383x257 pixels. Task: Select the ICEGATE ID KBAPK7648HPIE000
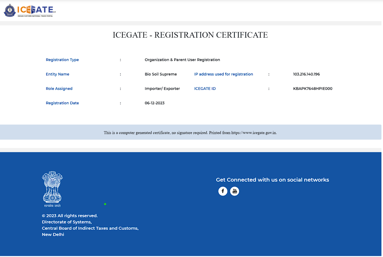(313, 88)
